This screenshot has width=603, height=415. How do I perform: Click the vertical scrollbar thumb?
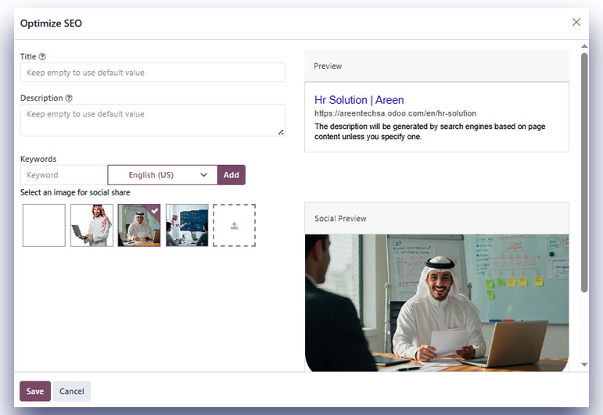(584, 173)
